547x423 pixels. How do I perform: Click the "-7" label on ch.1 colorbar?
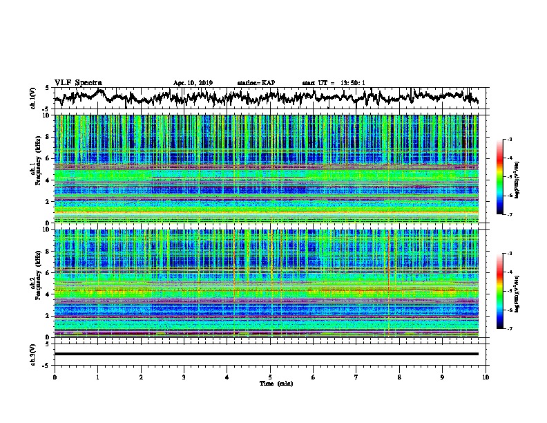pos(509,214)
